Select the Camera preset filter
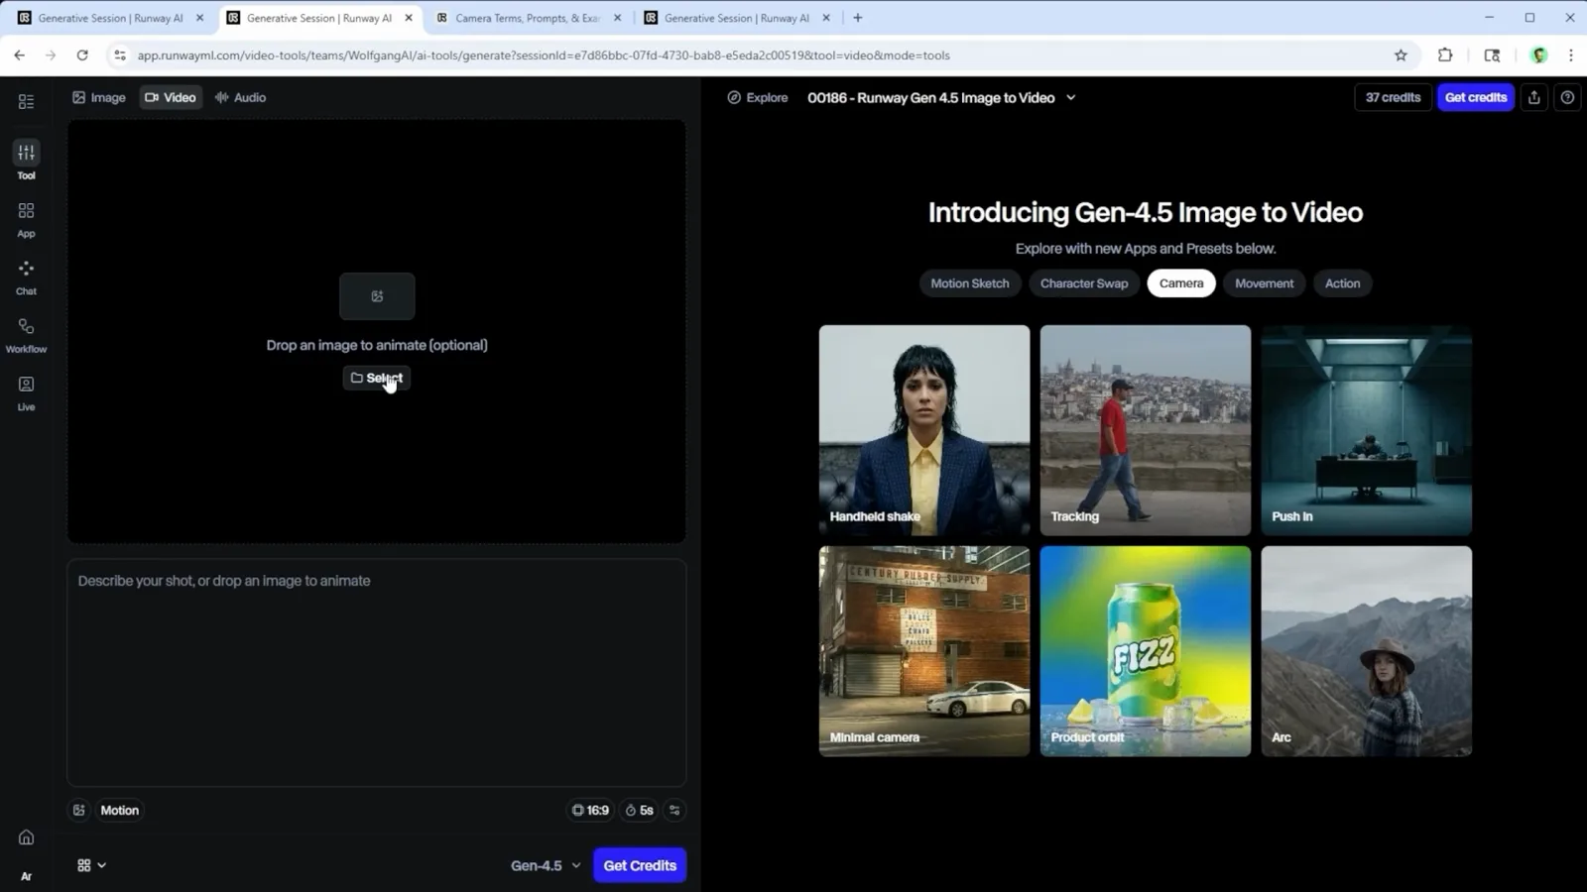The height and width of the screenshot is (892, 1587). point(1181,283)
